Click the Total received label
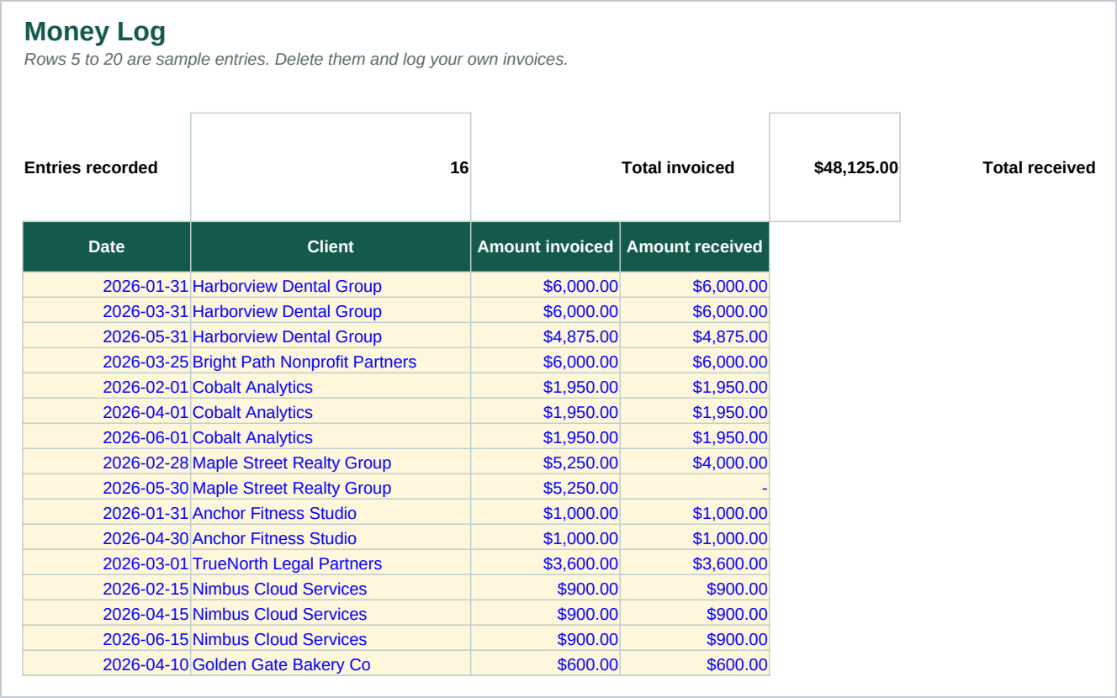The height and width of the screenshot is (698, 1117). tap(1039, 167)
